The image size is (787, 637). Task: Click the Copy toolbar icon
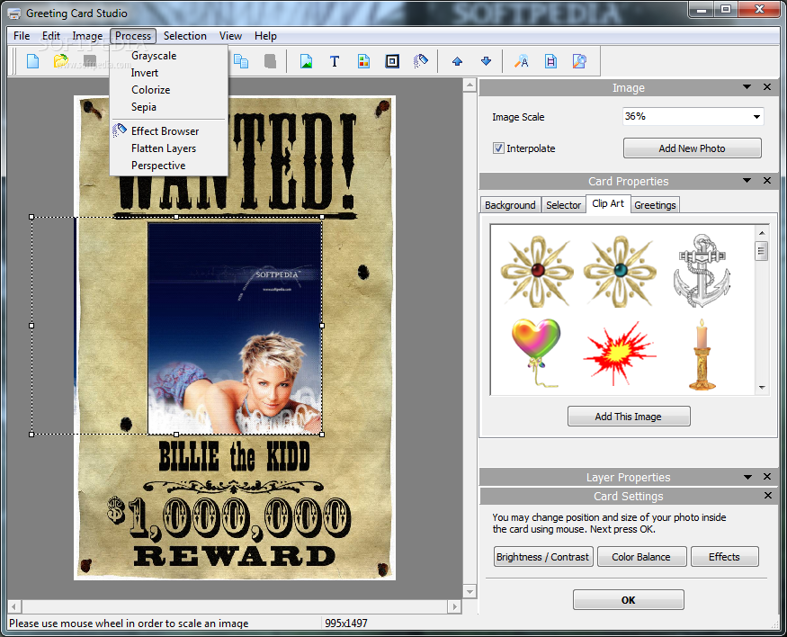point(241,61)
